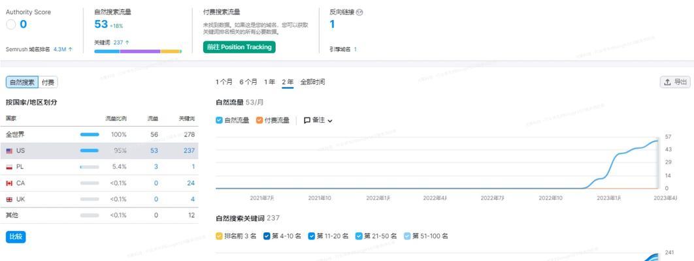This screenshot has height=261, width=694.
Task: Click the 自然搜索流量 value 53
Action: tap(101, 24)
